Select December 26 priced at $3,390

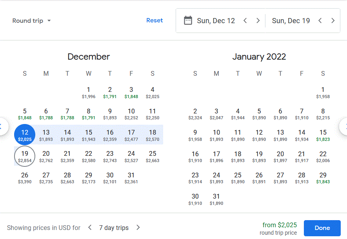[x=25, y=178]
